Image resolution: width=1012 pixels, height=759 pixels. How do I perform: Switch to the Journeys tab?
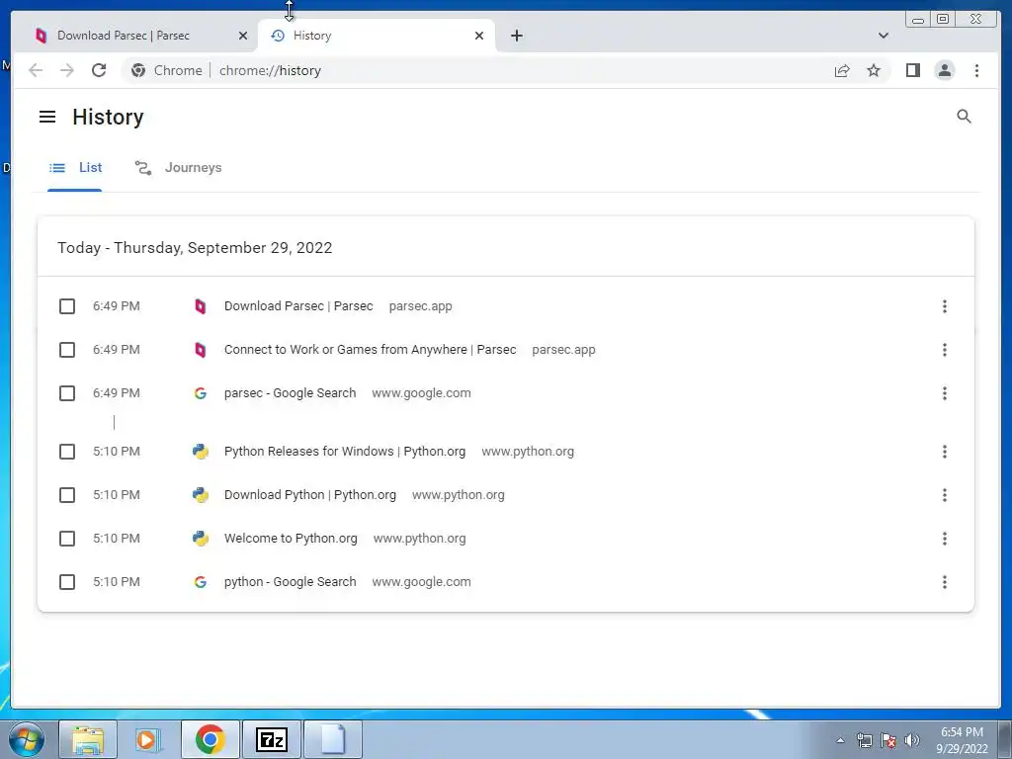(178, 168)
